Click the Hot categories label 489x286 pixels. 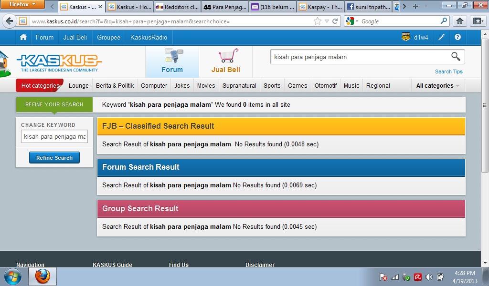40,86
